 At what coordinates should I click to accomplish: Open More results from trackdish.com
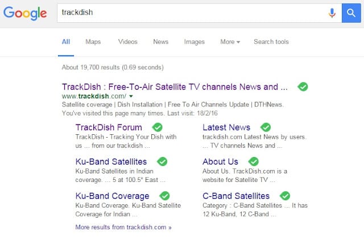tap(123, 227)
